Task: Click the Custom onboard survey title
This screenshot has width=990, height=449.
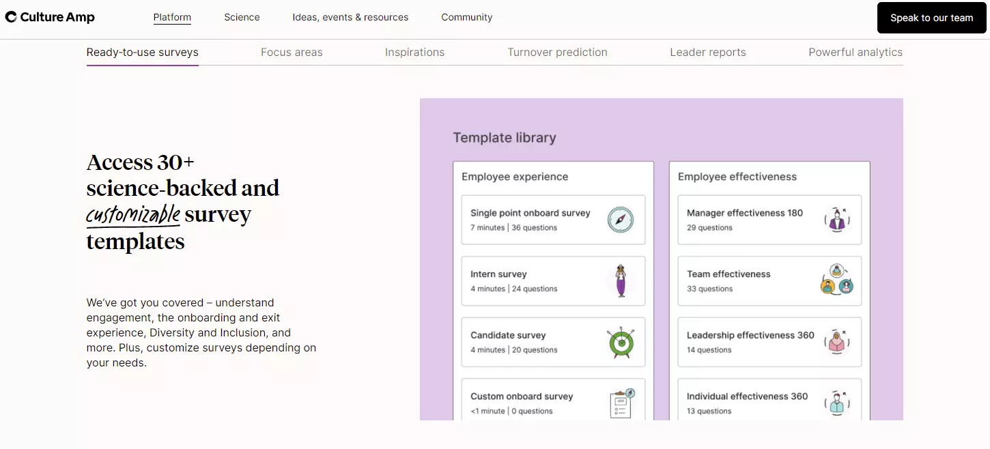Action: pyautogui.click(x=522, y=396)
